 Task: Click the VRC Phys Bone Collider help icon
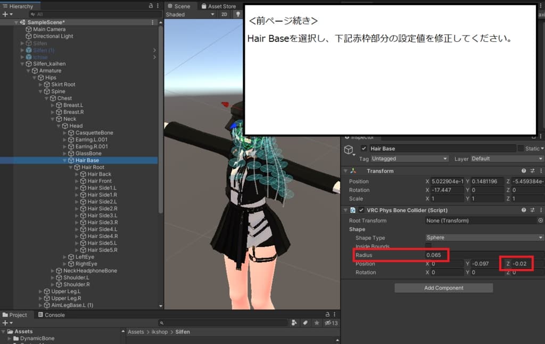524,210
